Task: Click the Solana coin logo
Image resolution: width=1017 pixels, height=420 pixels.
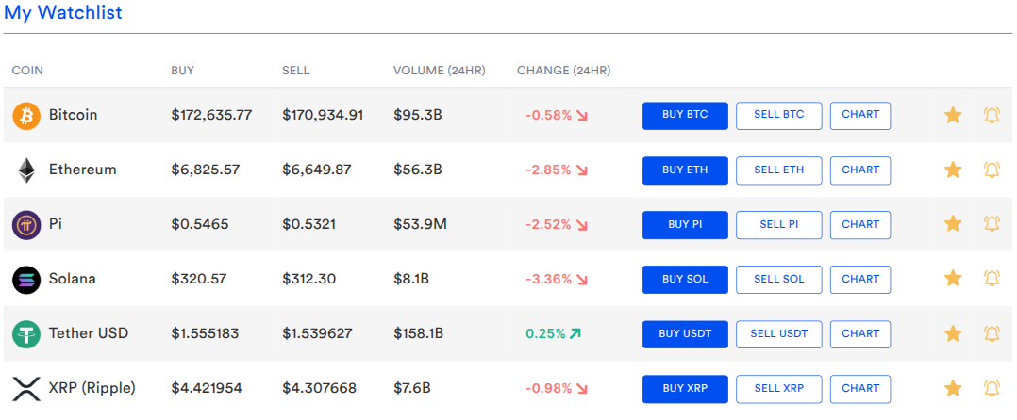Action: (26, 280)
